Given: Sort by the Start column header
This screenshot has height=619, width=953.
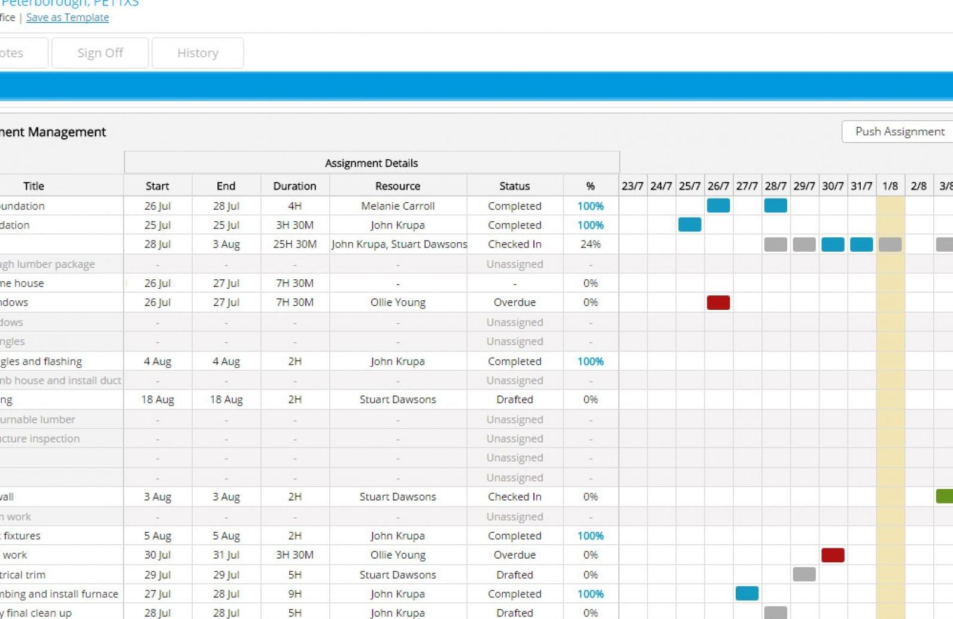Looking at the screenshot, I should pyautogui.click(x=157, y=186).
